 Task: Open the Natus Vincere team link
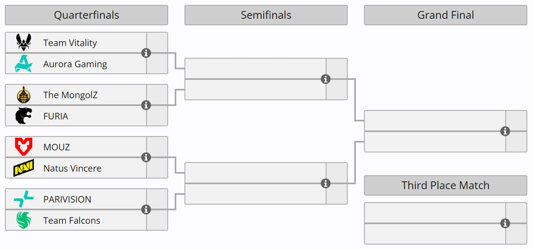point(72,168)
